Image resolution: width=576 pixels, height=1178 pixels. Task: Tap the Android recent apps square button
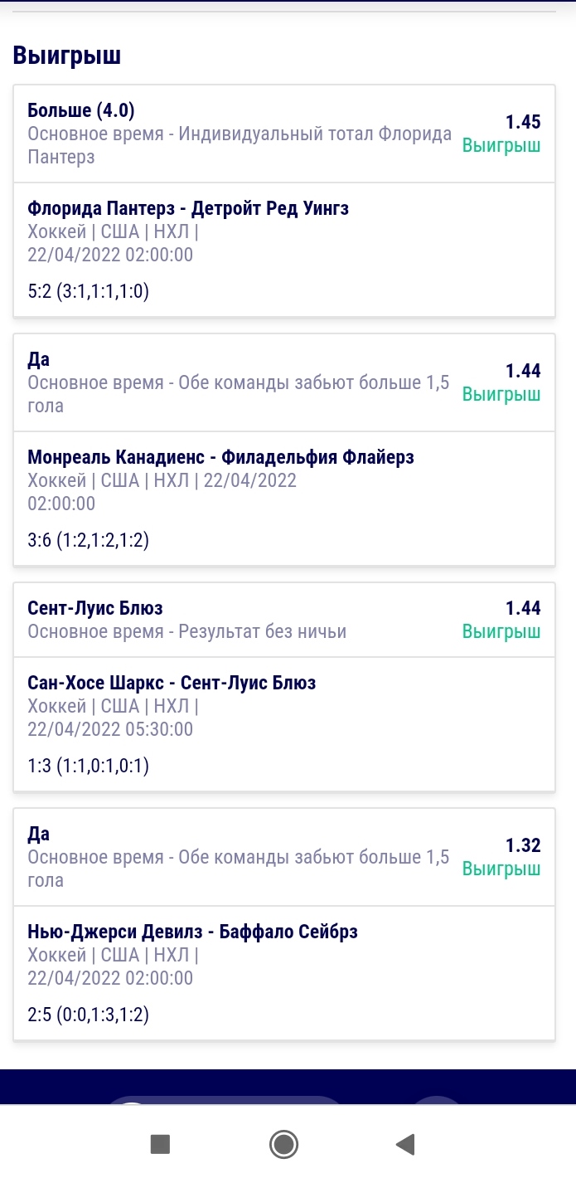click(x=160, y=1145)
